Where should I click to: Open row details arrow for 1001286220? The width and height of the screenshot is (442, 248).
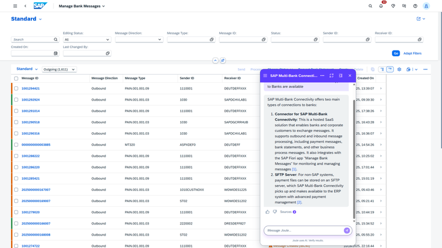coord(381,167)
